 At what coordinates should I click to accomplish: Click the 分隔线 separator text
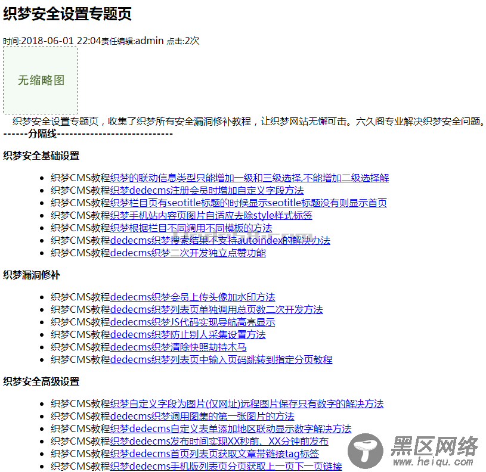42,134
